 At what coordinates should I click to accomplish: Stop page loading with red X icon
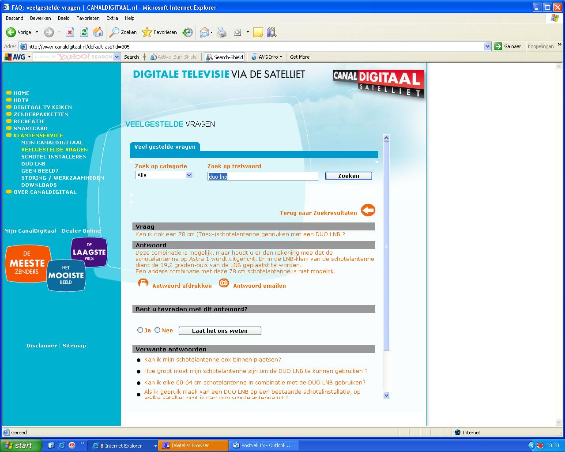coord(70,32)
